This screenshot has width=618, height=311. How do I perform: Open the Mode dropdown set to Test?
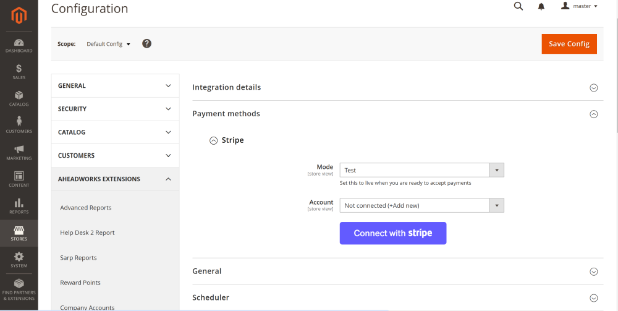click(421, 170)
